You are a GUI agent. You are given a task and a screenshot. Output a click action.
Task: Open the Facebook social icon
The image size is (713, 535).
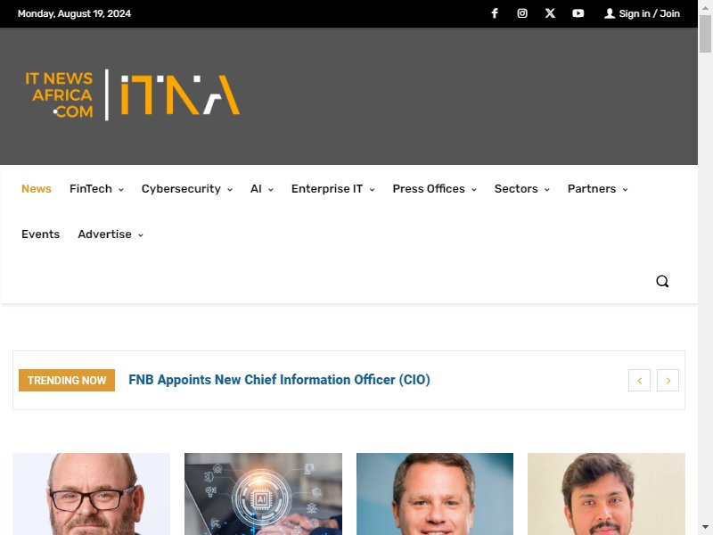point(495,13)
